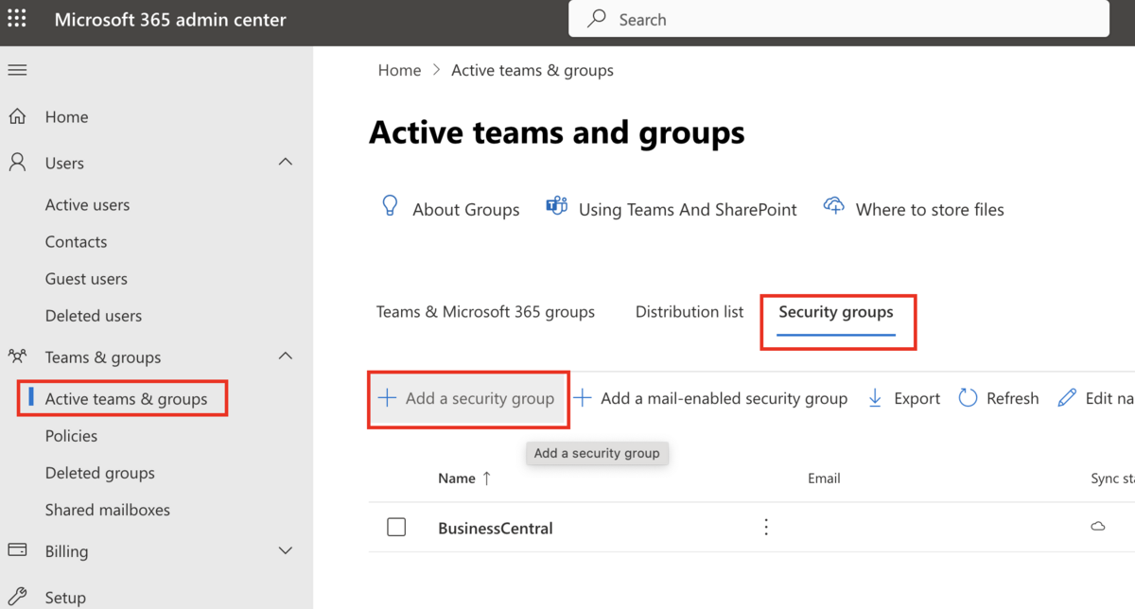Screen dimensions: 1135x609
Task: Click the About Groups lightbulb icon
Action: 390,207
